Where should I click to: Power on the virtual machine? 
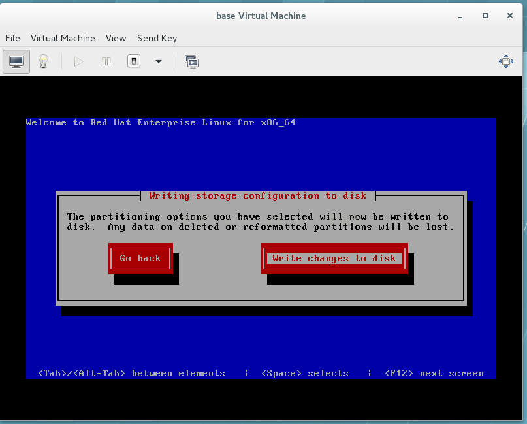coord(78,61)
